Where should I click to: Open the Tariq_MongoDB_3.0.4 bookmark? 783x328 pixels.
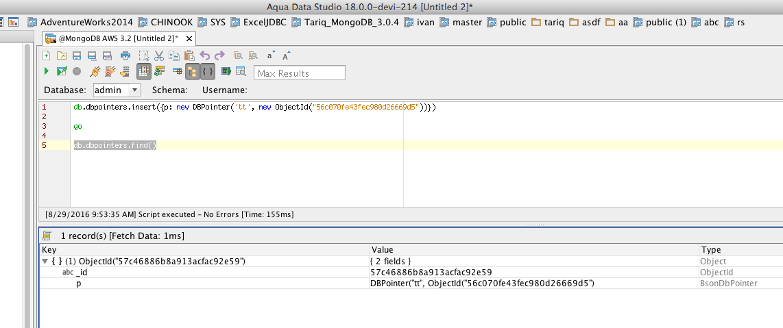pos(345,22)
